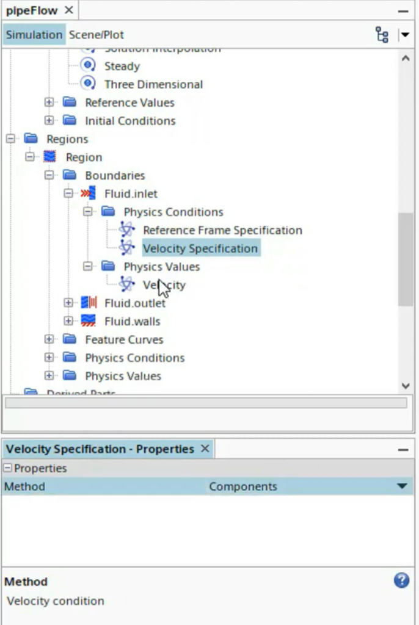Open the Method dropdown showing Components
Viewport: 419px width, 625px height.
tap(401, 486)
